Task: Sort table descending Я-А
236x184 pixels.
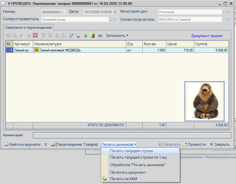Action: [x=64, y=35]
